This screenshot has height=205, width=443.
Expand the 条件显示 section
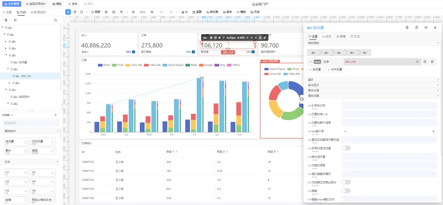(373, 85)
